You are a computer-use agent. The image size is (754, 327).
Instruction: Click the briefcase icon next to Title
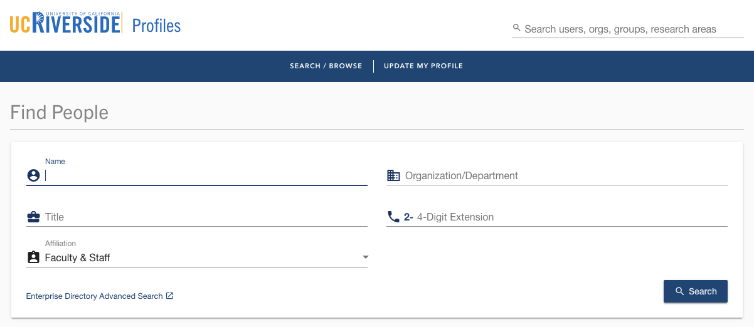click(34, 217)
